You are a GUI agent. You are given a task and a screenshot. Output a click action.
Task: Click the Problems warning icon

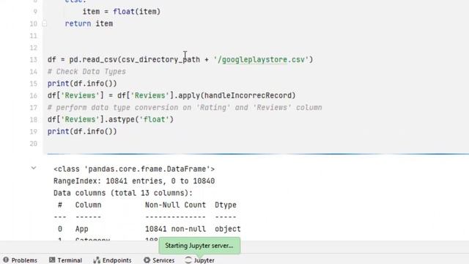(x=6, y=260)
